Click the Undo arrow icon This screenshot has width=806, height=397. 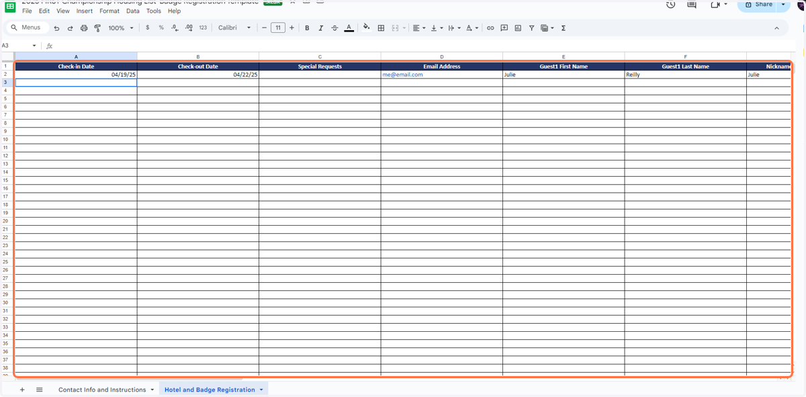pyautogui.click(x=56, y=28)
